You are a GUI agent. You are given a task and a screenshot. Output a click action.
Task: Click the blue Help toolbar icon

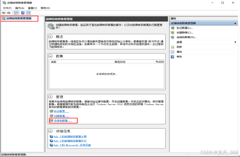coord(23,13)
